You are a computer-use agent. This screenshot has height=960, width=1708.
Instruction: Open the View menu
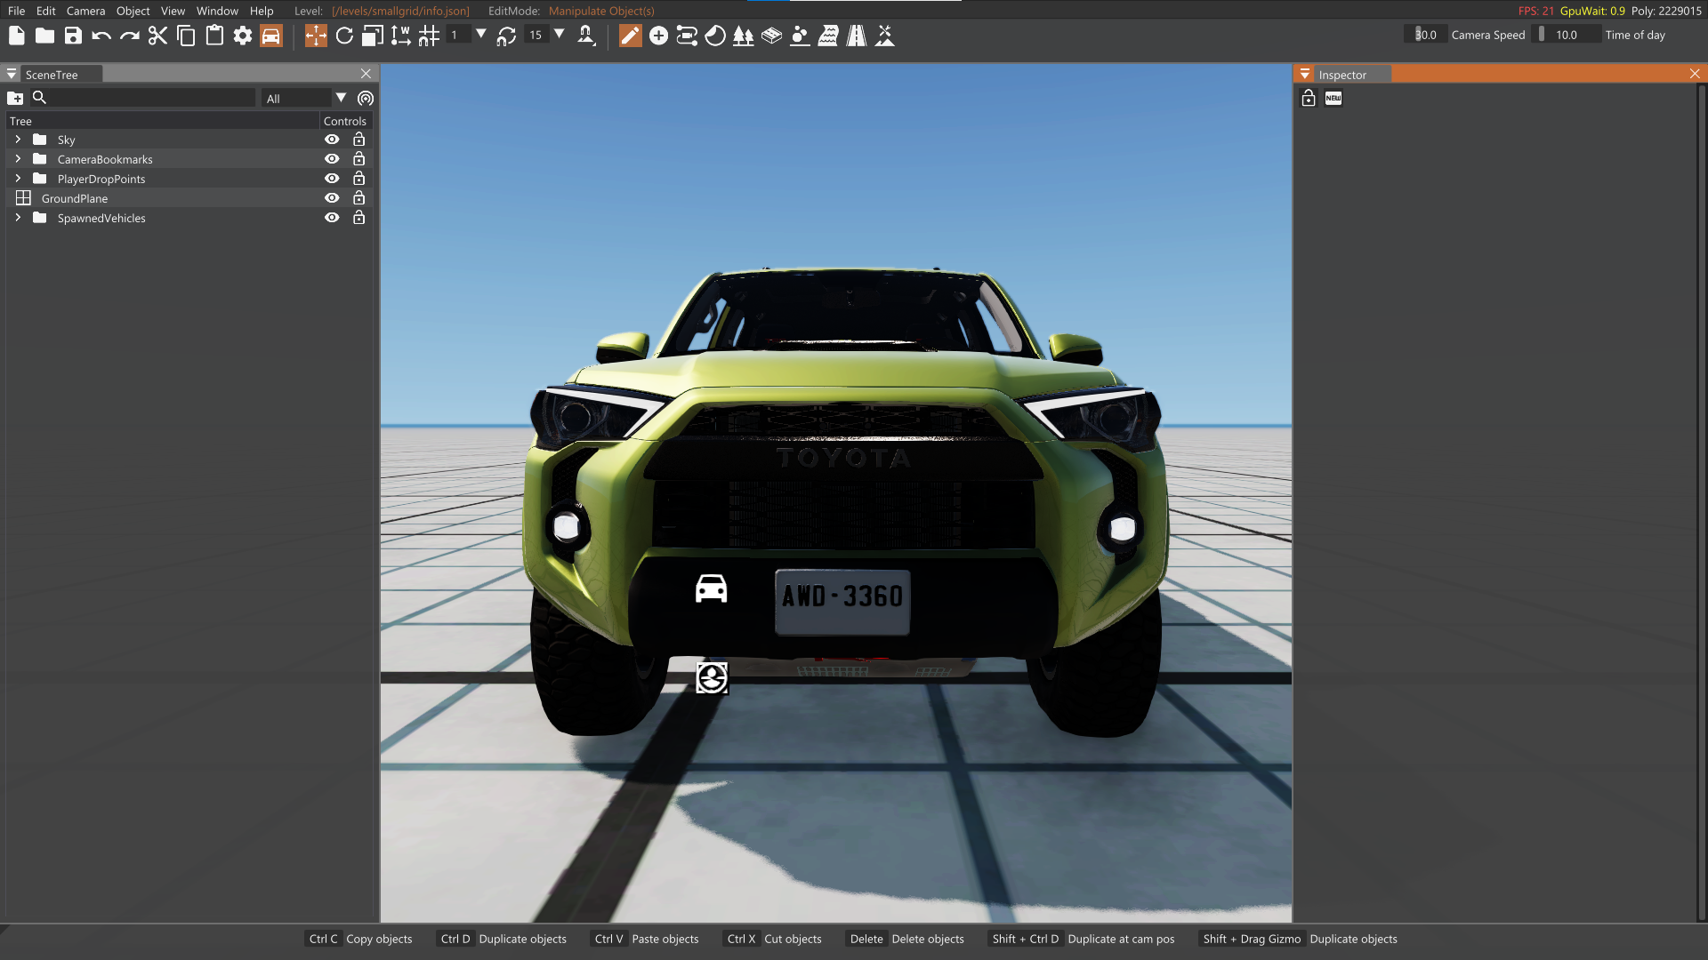(173, 11)
